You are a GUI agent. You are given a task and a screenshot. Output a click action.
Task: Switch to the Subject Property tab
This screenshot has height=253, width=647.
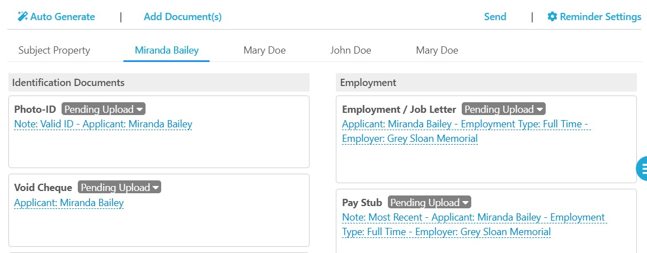pyautogui.click(x=54, y=50)
